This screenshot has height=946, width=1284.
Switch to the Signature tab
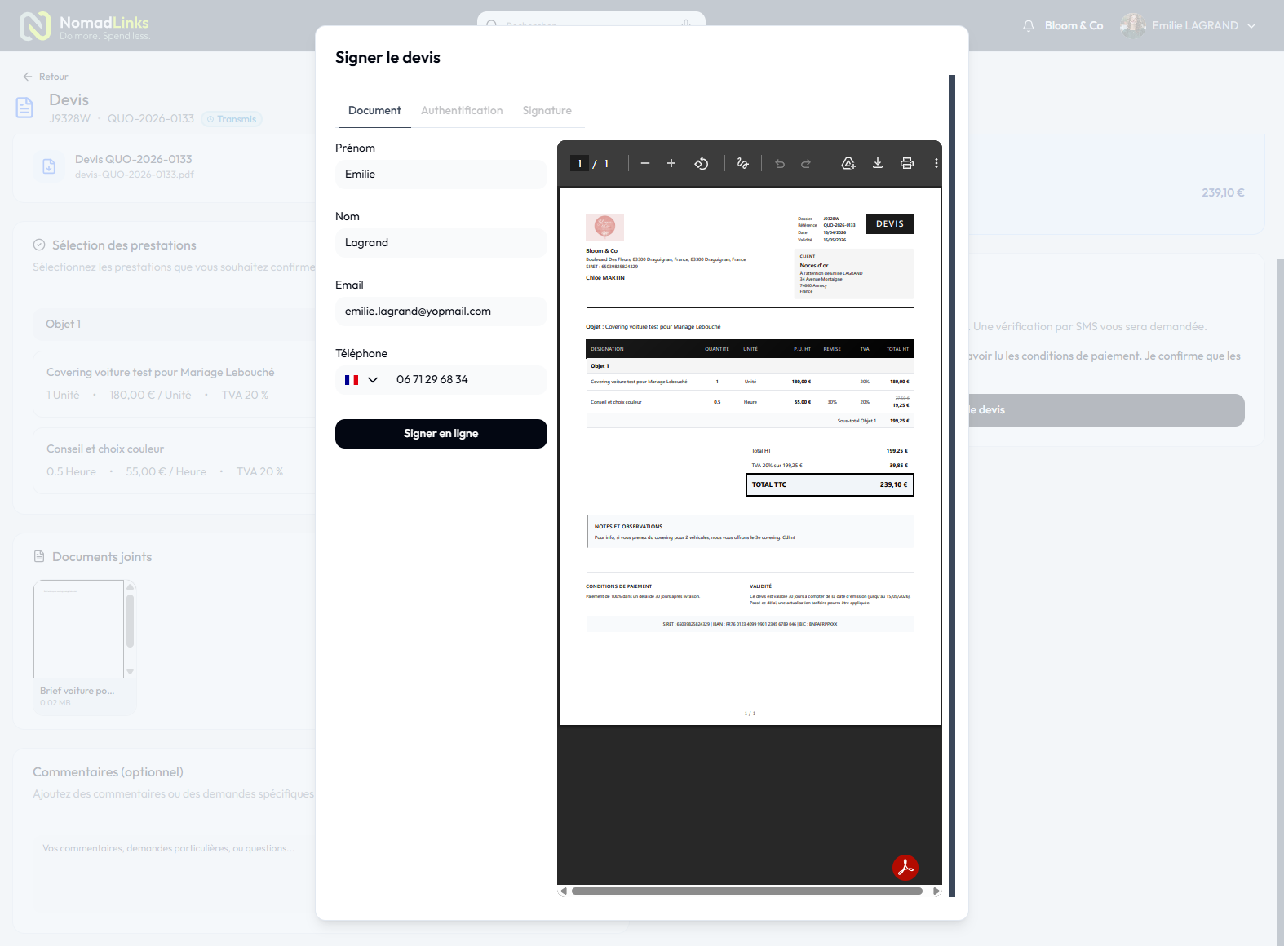point(547,111)
